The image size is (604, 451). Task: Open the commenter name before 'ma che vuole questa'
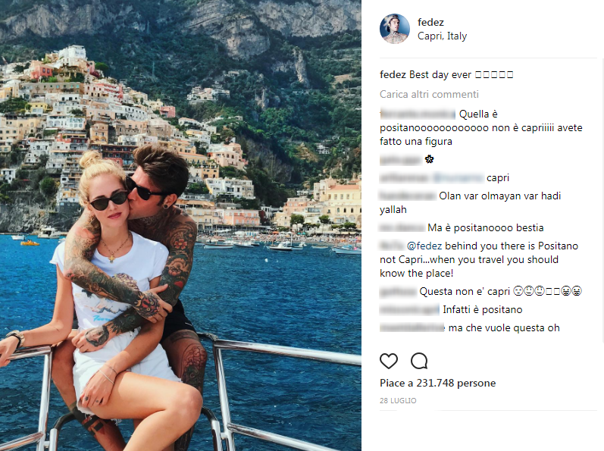pyautogui.click(x=412, y=327)
